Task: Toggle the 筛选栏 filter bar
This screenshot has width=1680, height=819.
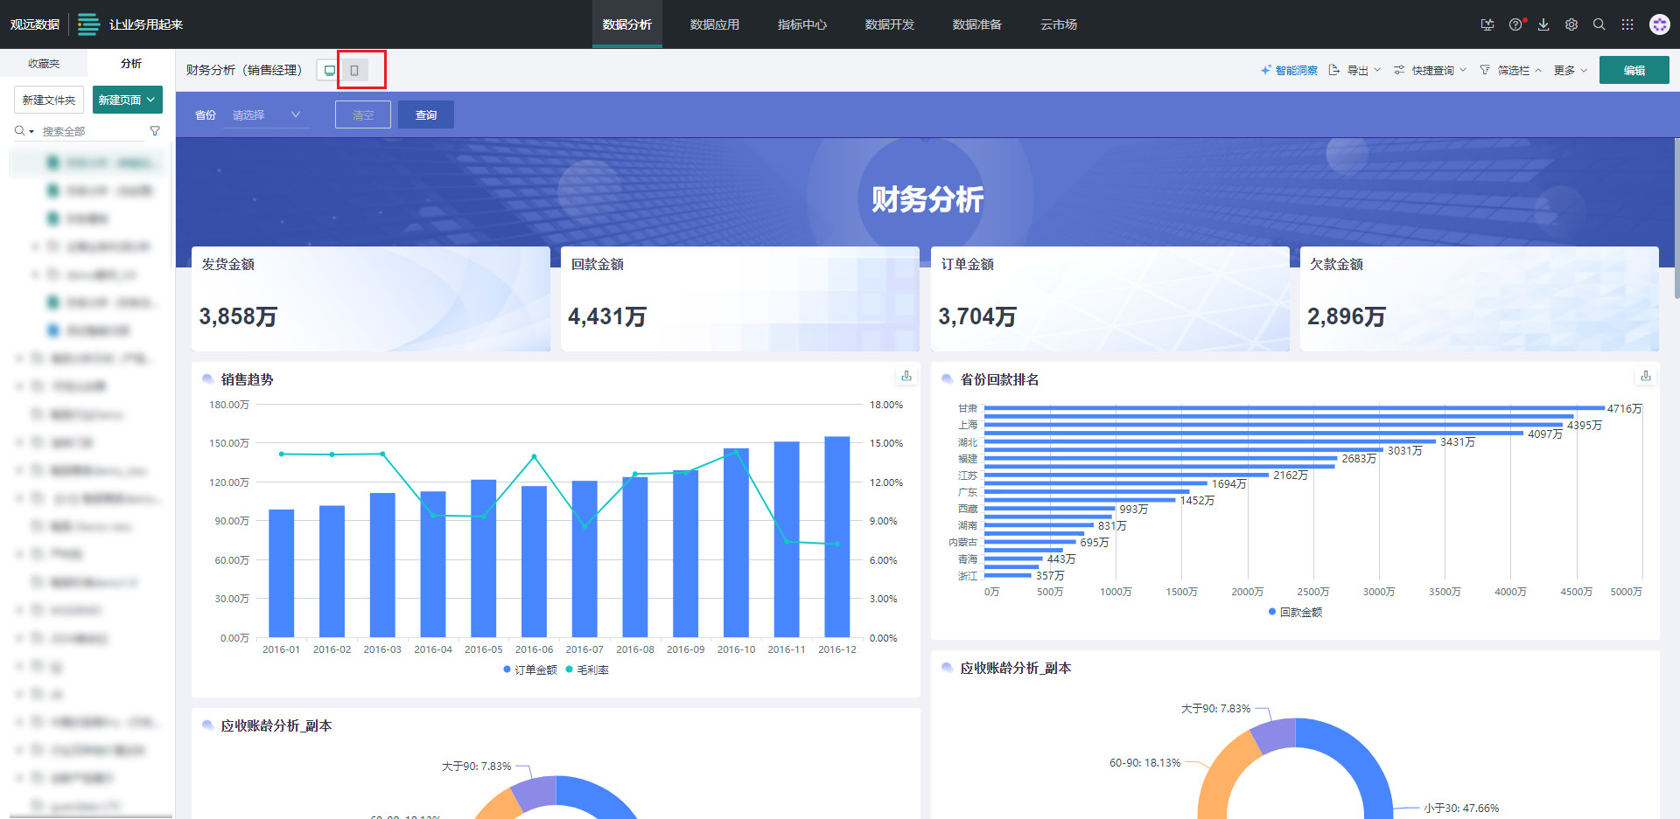Action: (1511, 70)
